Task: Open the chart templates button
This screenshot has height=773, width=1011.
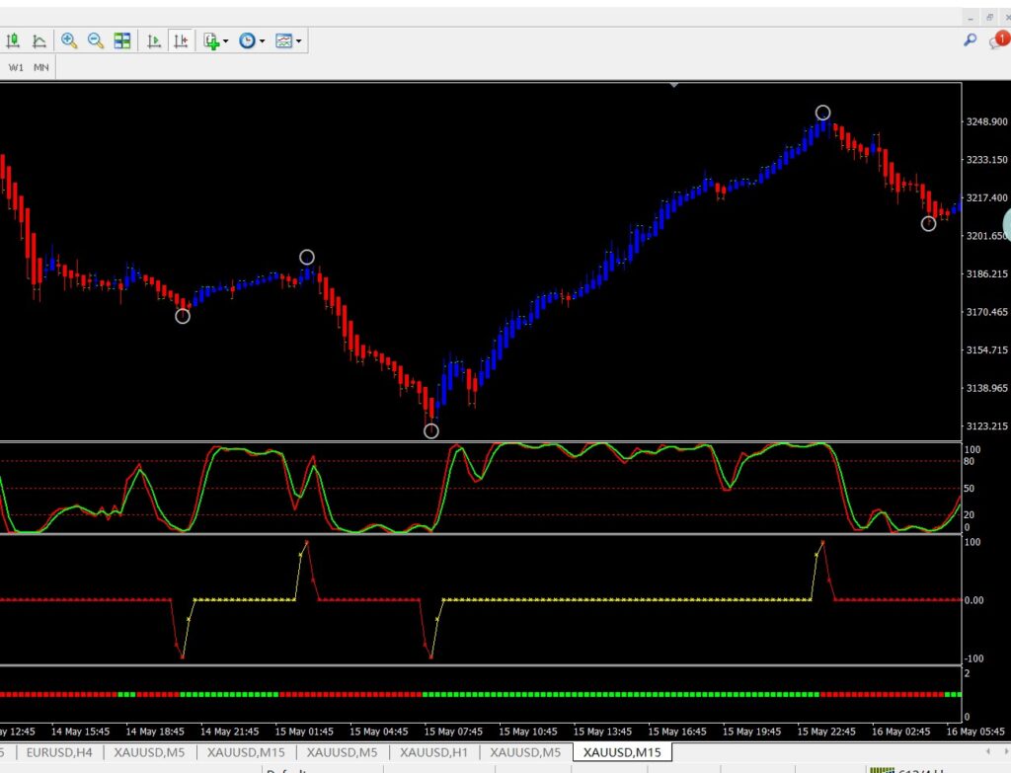Action: pyautogui.click(x=283, y=41)
